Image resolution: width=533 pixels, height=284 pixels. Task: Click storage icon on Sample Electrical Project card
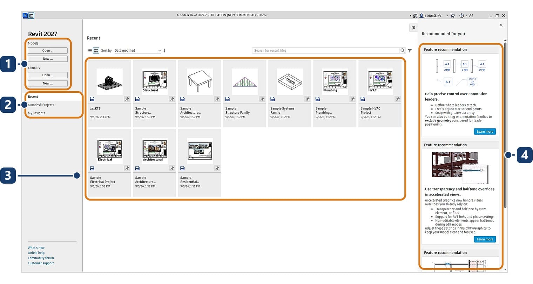(92, 169)
